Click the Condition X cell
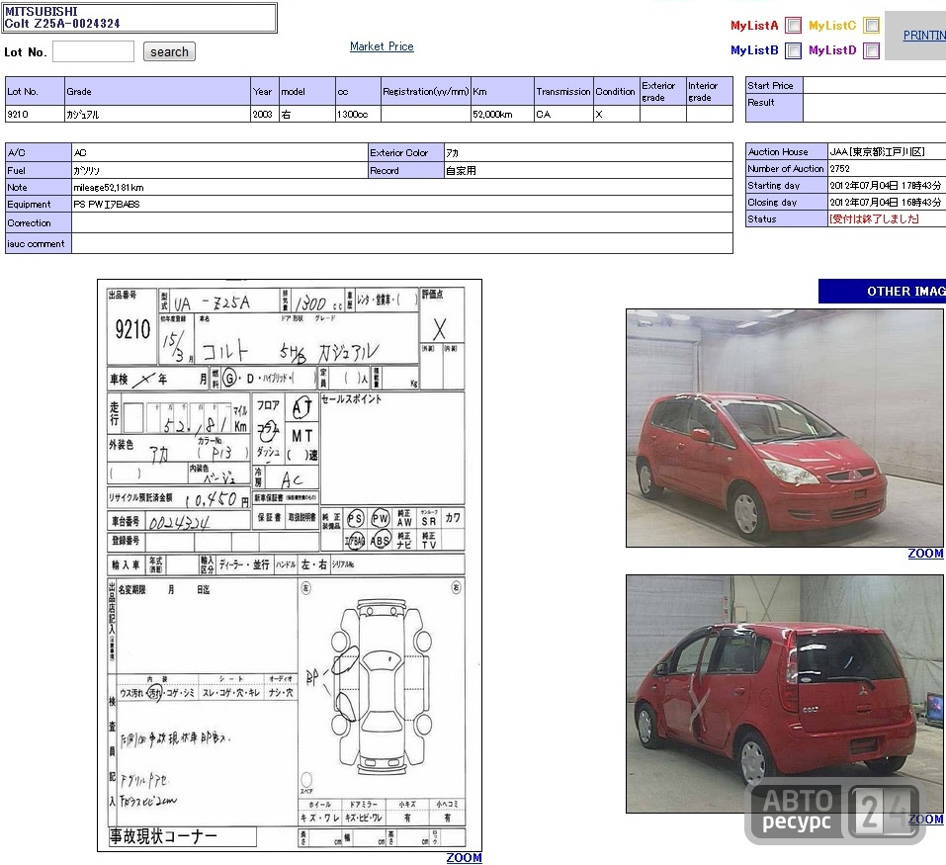The image size is (946, 865). 617,114
